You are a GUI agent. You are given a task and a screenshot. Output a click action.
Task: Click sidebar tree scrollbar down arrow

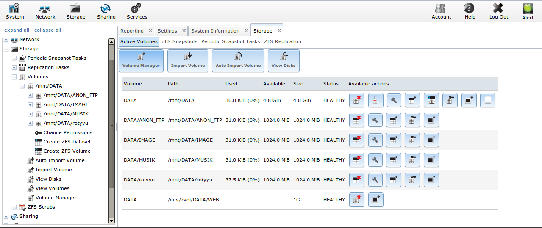click(x=112, y=220)
